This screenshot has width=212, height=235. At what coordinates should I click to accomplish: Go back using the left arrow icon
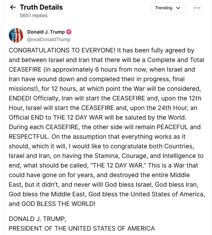[x=13, y=7]
